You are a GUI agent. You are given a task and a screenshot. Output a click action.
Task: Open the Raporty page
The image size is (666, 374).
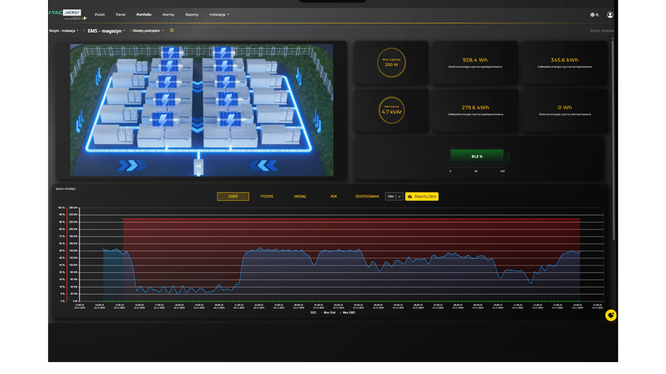tap(192, 15)
